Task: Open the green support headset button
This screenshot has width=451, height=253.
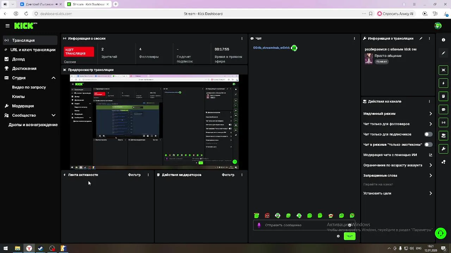Action: point(440,233)
